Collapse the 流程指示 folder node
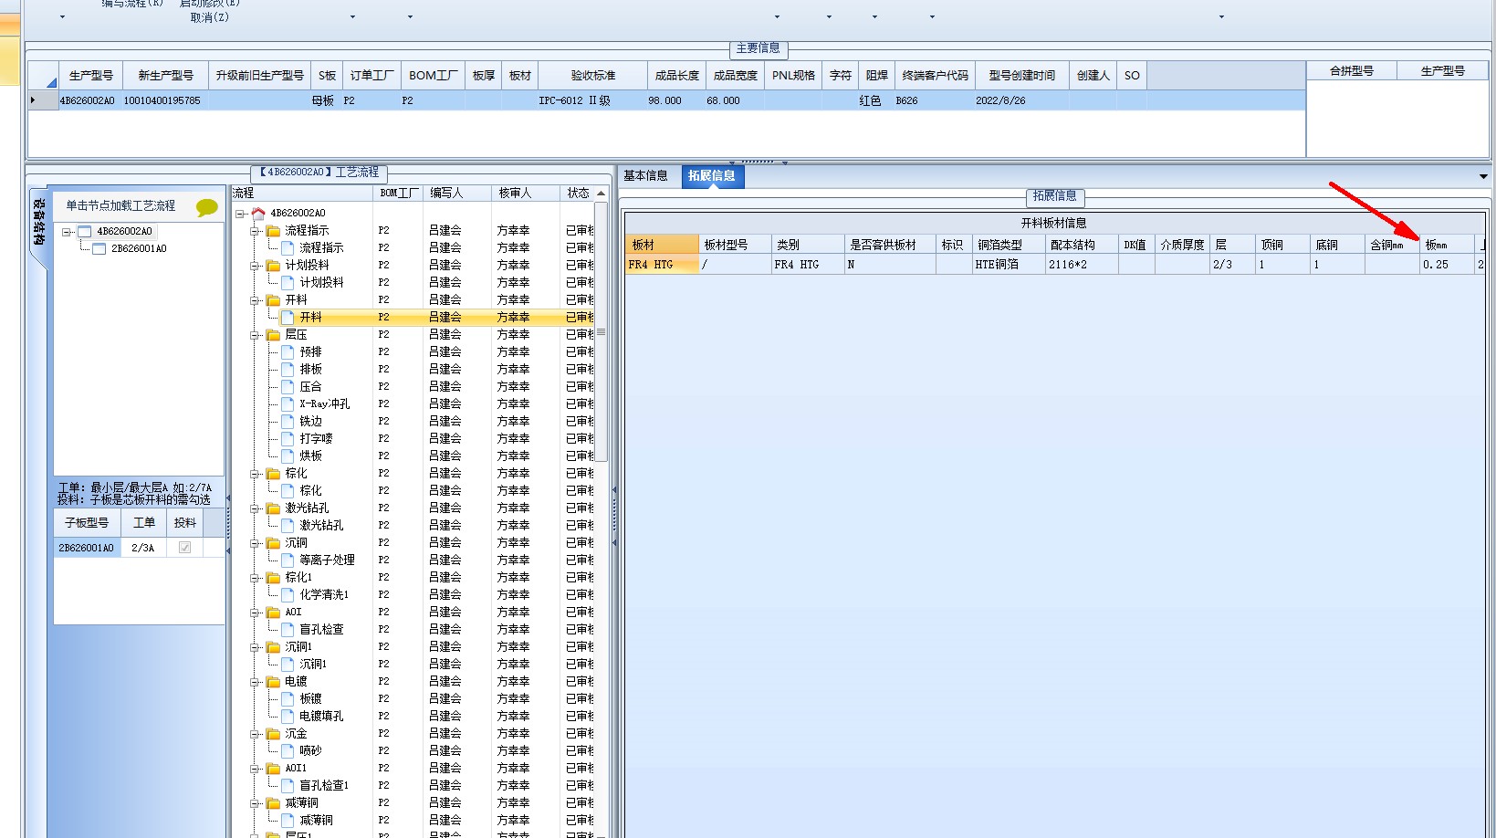 click(x=256, y=230)
